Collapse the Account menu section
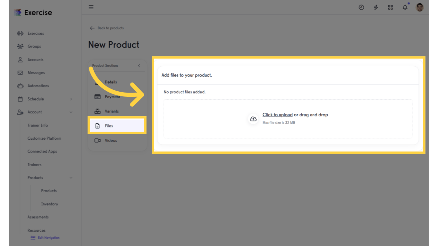Image resolution: width=438 pixels, height=246 pixels. tap(71, 112)
